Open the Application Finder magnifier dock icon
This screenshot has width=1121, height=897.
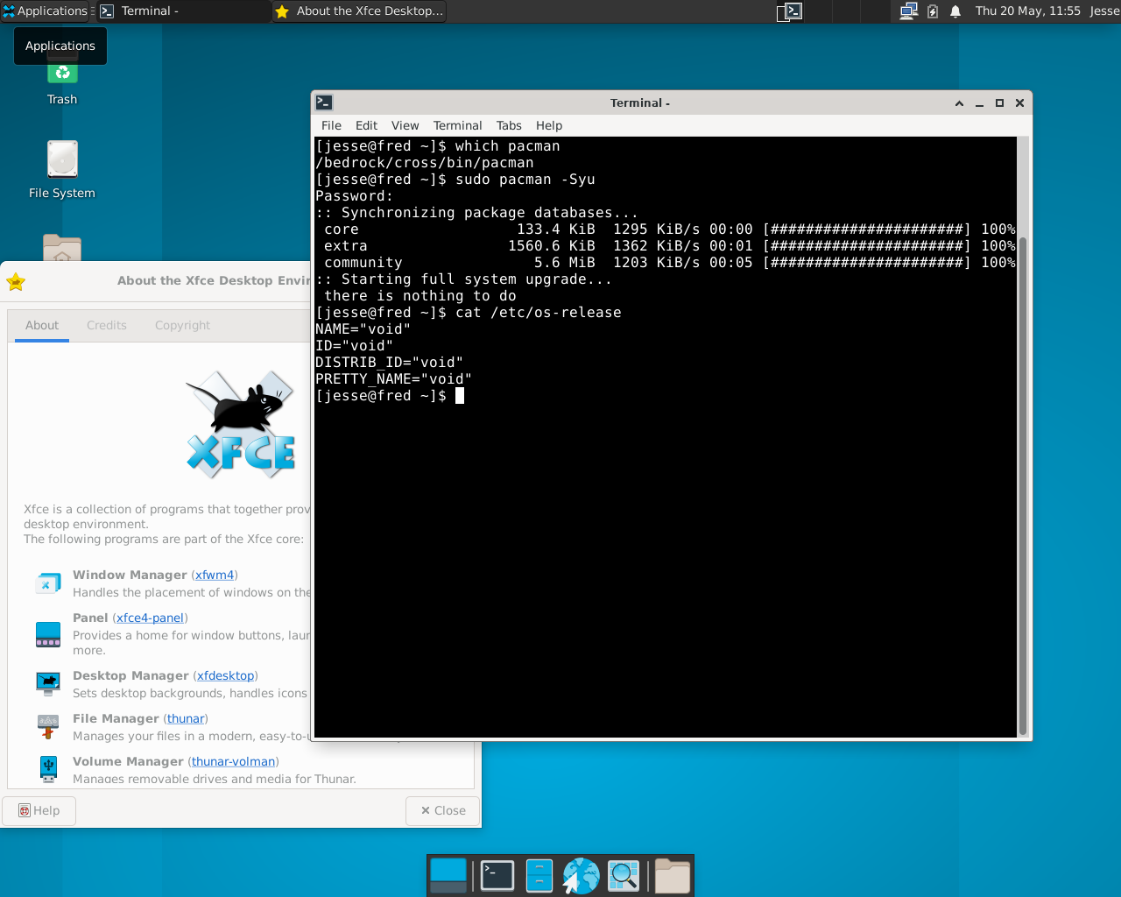pos(623,875)
